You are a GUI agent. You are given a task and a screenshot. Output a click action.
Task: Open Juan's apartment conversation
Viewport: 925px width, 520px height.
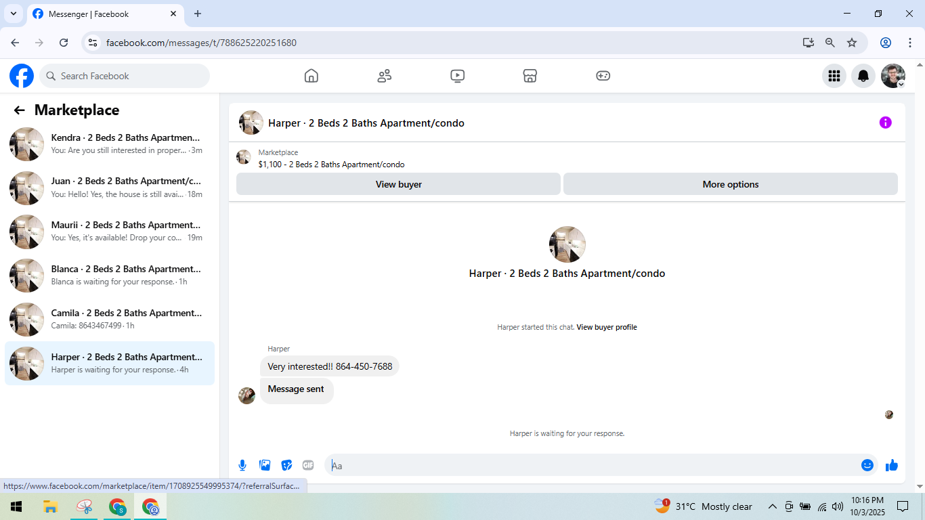coord(110,188)
